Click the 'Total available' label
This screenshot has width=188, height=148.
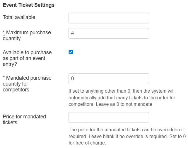[19, 17]
